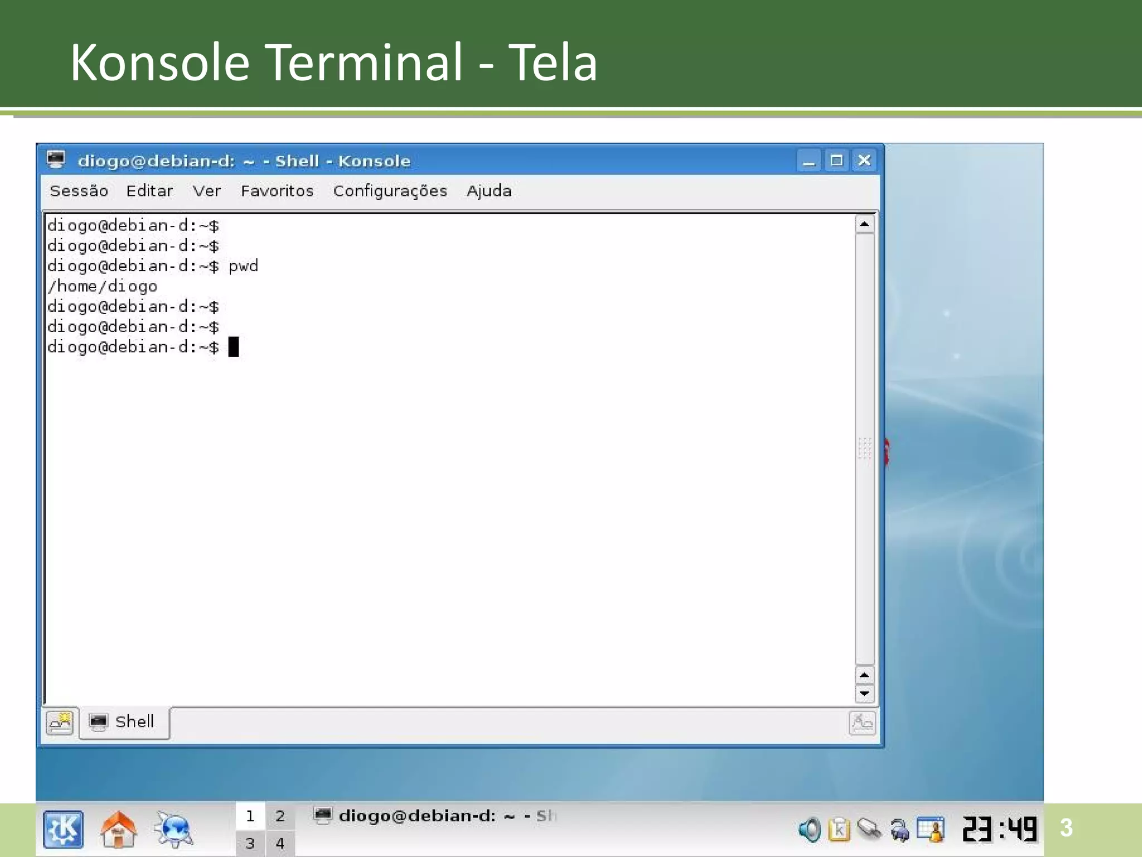The width and height of the screenshot is (1142, 857).
Task: Click the Konsole window icon in title bar
Action: 56,160
